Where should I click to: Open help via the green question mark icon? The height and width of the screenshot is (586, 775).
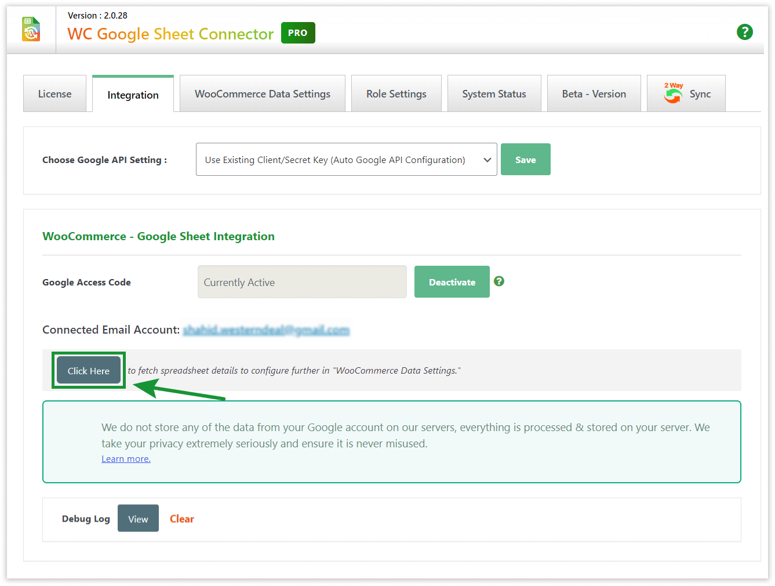pyautogui.click(x=745, y=32)
